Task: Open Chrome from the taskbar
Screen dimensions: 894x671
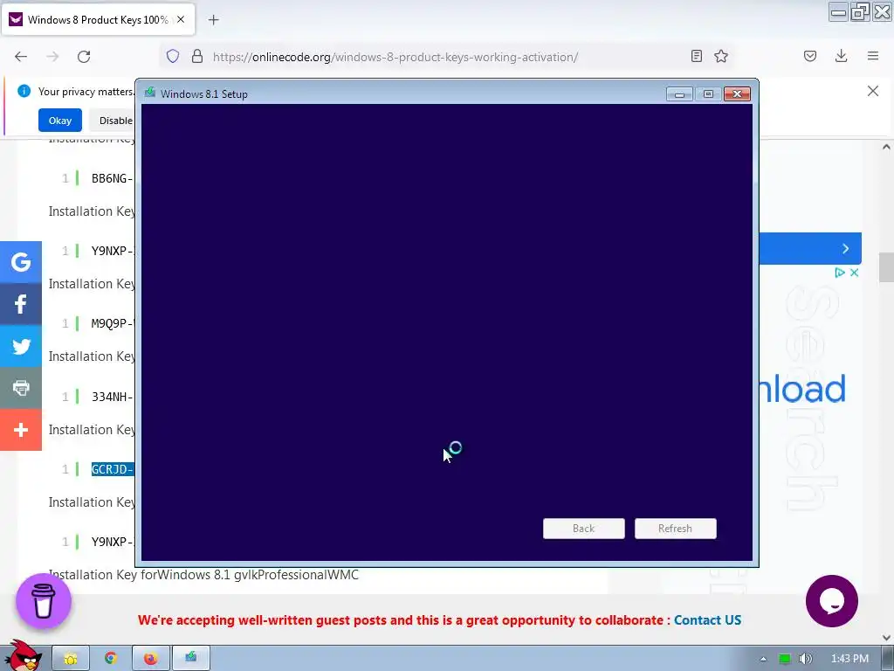Action: coord(111,659)
